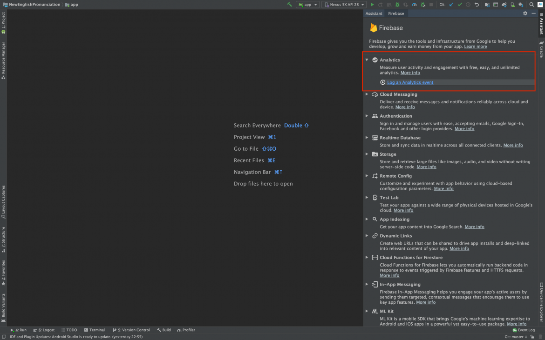
Task: Open the Logcat tool window
Action: pos(44,330)
